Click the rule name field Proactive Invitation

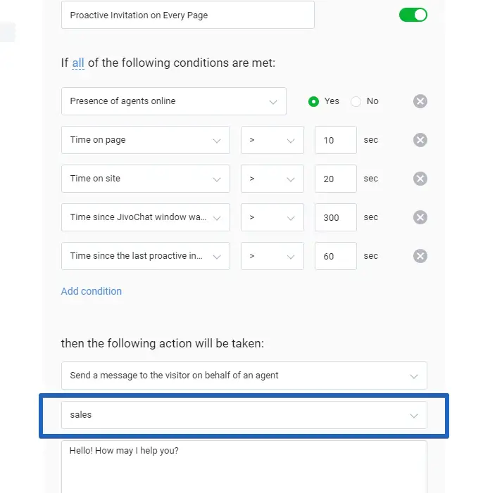(x=187, y=15)
